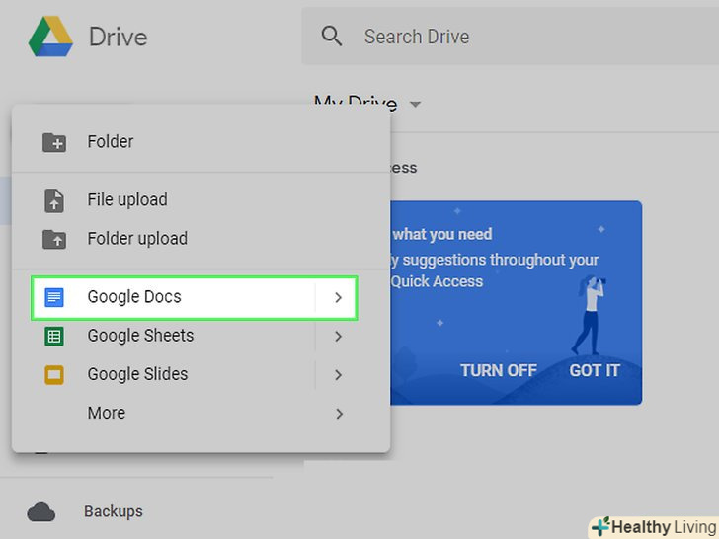Open the More menu entry
The width and height of the screenshot is (719, 539).
point(200,413)
